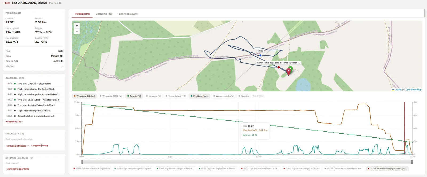This screenshot has width=427, height=177.
Task: Zoom in on the flight map
Action: [x=77, y=26]
